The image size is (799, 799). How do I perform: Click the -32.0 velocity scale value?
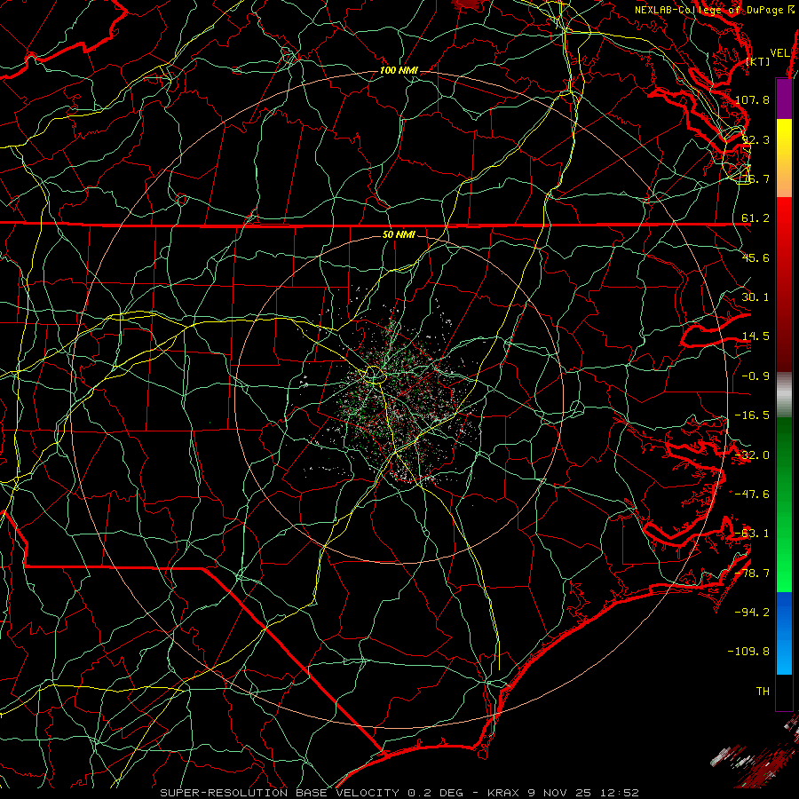click(x=752, y=455)
